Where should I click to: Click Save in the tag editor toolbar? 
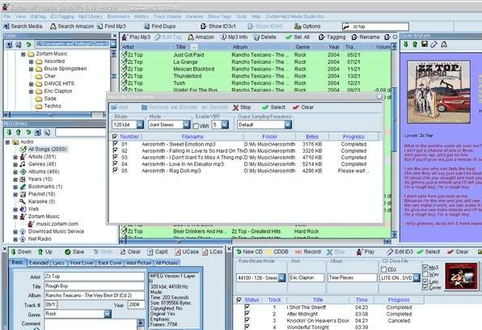pyautogui.click(x=74, y=252)
